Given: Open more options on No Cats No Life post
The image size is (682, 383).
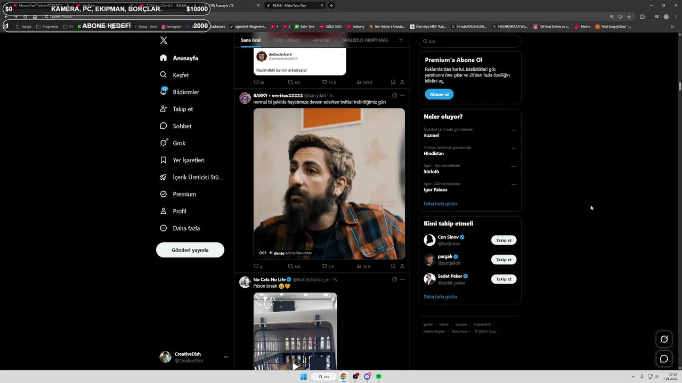Looking at the screenshot, I should [x=402, y=279].
